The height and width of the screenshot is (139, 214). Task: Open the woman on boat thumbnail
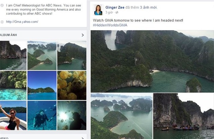(x=13, y=115)
